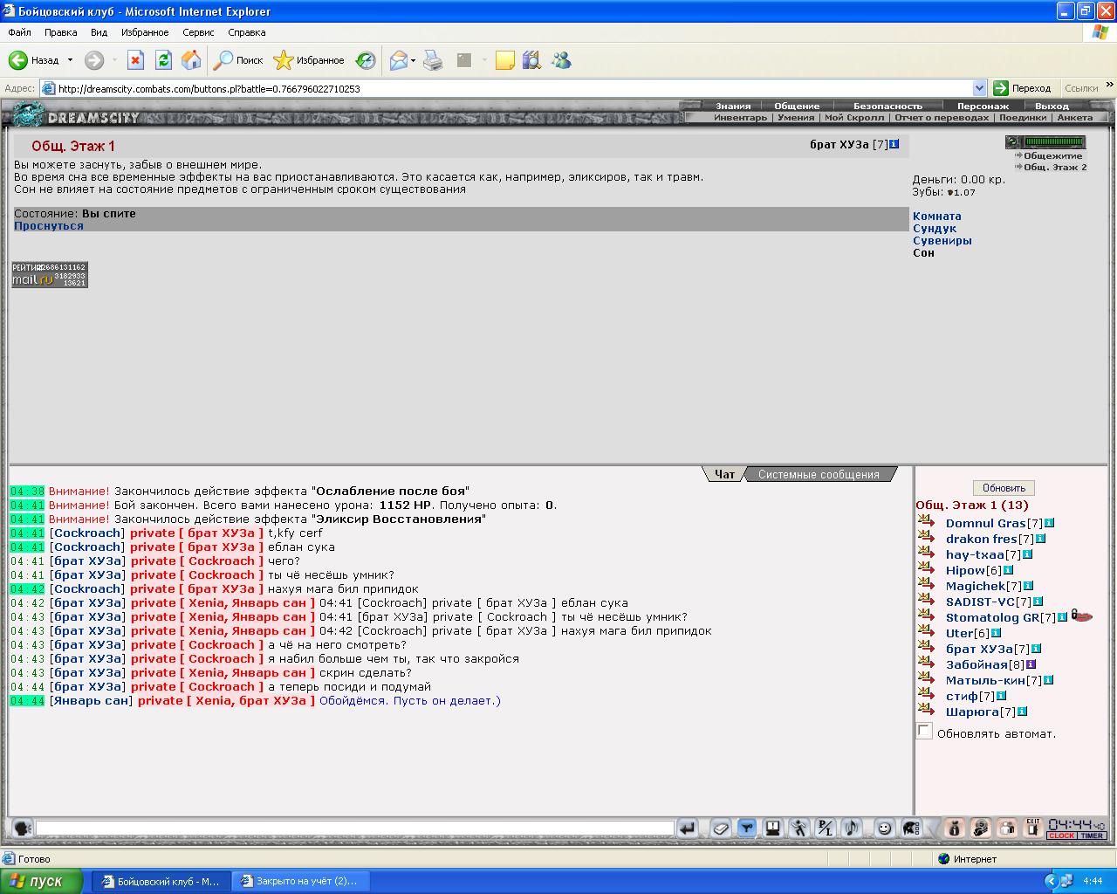Go to home page icon
This screenshot has height=894, width=1117.
pyautogui.click(x=191, y=60)
